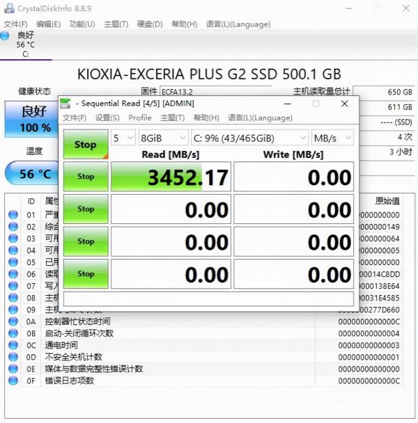Open the test count dropdown showing 5
This screenshot has height=423, width=418.
pyautogui.click(x=123, y=138)
